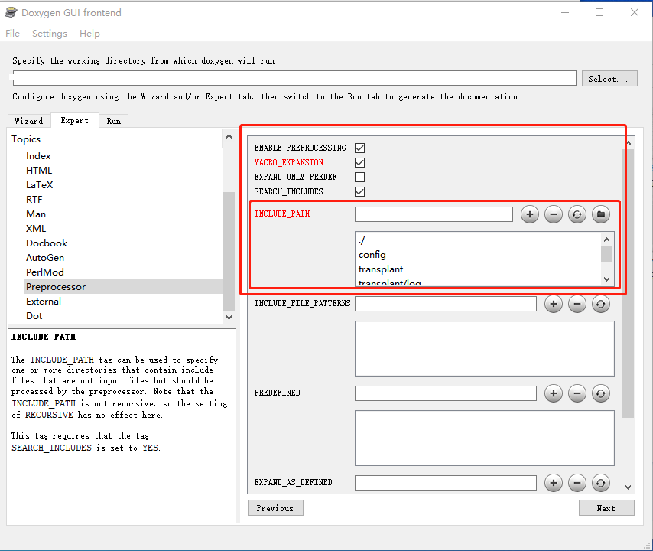Image resolution: width=653 pixels, height=551 pixels.
Task: Select Man topic
Action: (36, 214)
